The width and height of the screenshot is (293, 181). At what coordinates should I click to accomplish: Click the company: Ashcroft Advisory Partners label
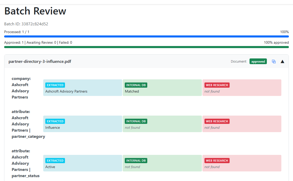(21, 88)
